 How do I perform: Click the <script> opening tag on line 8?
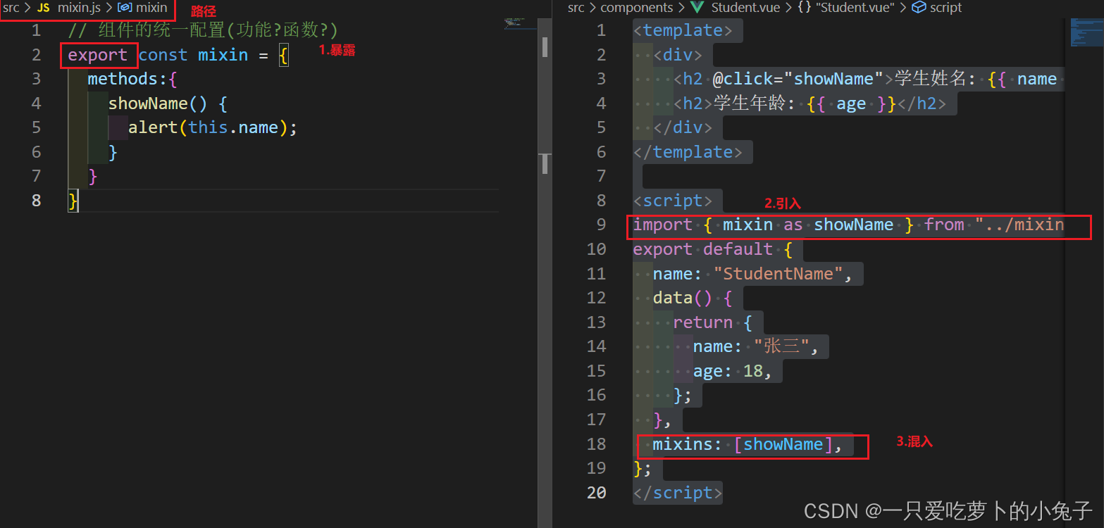(x=673, y=201)
